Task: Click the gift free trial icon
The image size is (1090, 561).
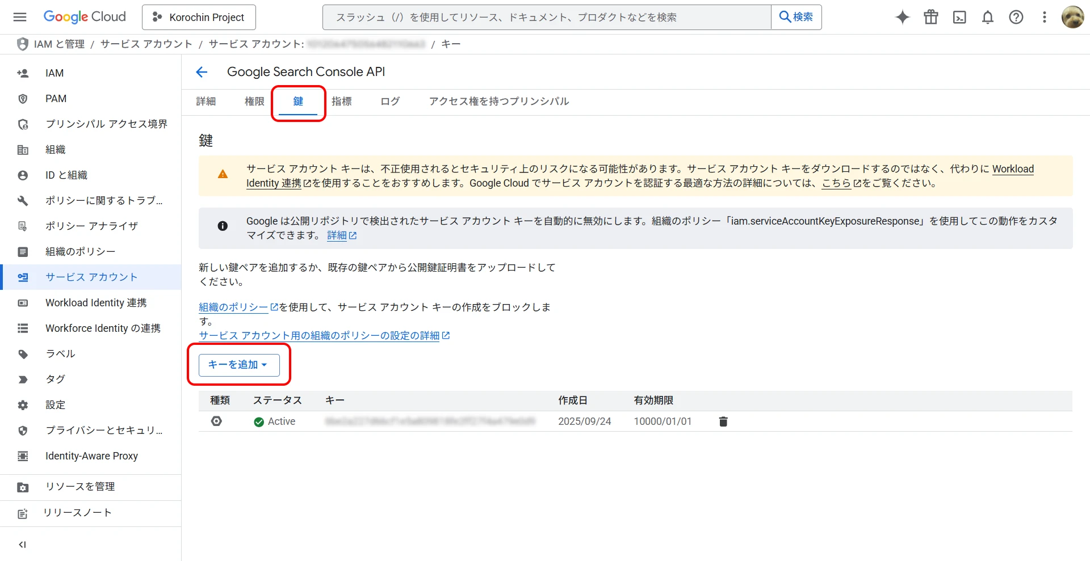Action: point(930,17)
